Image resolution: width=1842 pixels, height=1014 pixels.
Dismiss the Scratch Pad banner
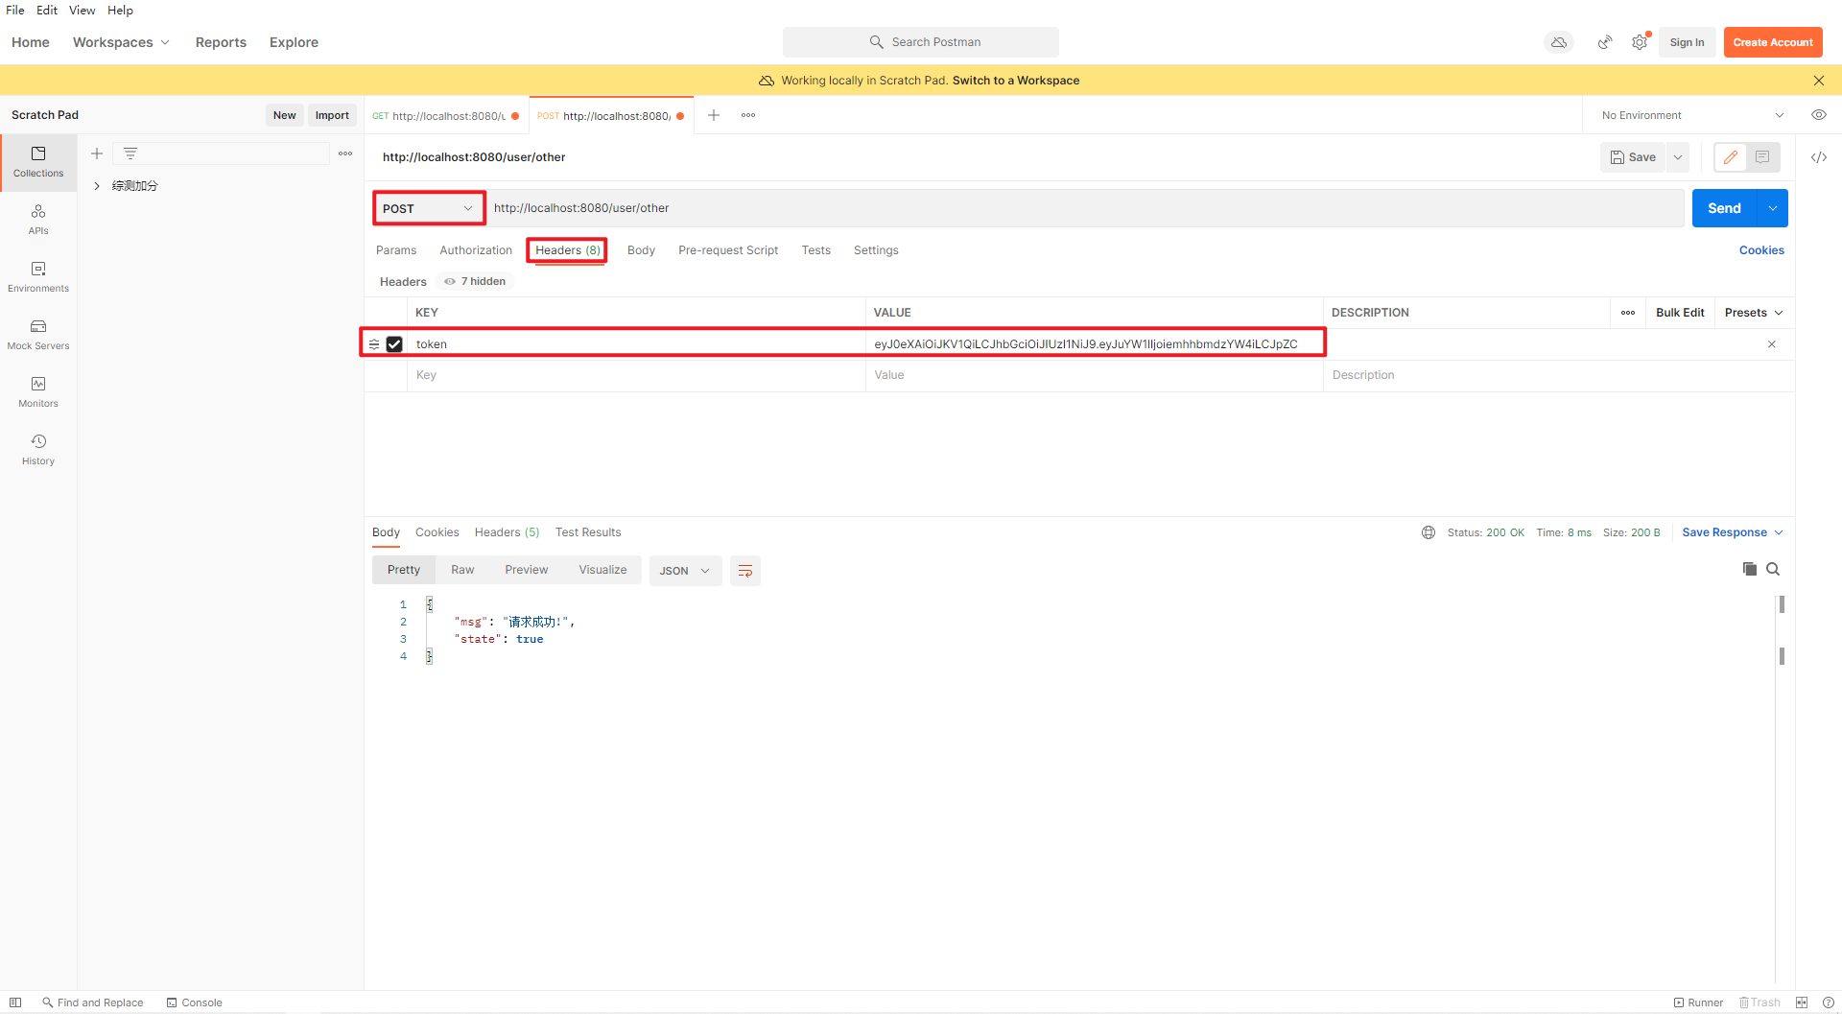coord(1818,81)
